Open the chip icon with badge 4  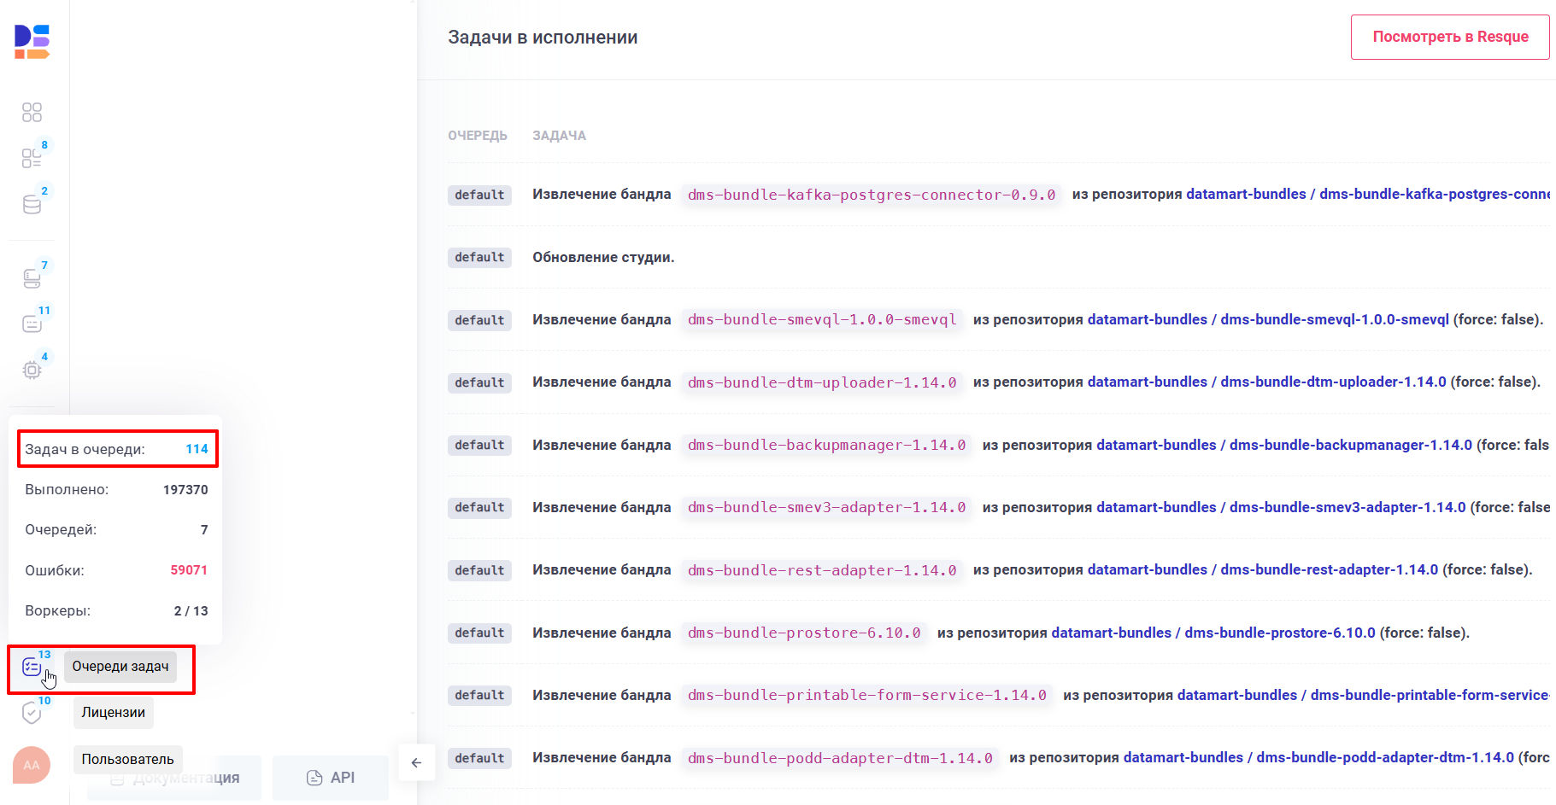tap(32, 370)
